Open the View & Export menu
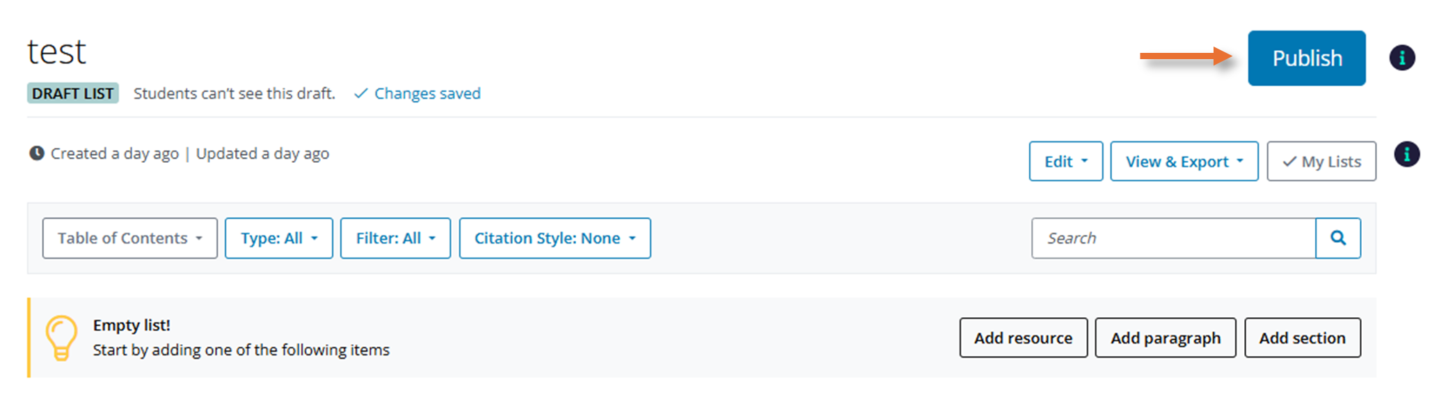 [x=1184, y=161]
